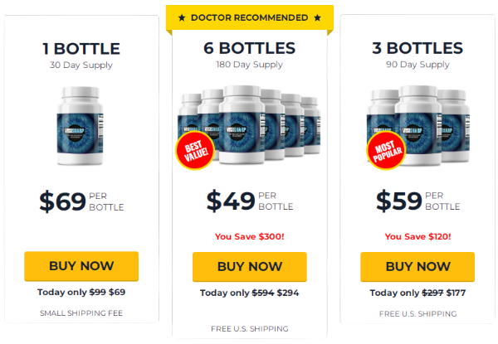Click BUY NOW for 3 bottles

coord(417,267)
